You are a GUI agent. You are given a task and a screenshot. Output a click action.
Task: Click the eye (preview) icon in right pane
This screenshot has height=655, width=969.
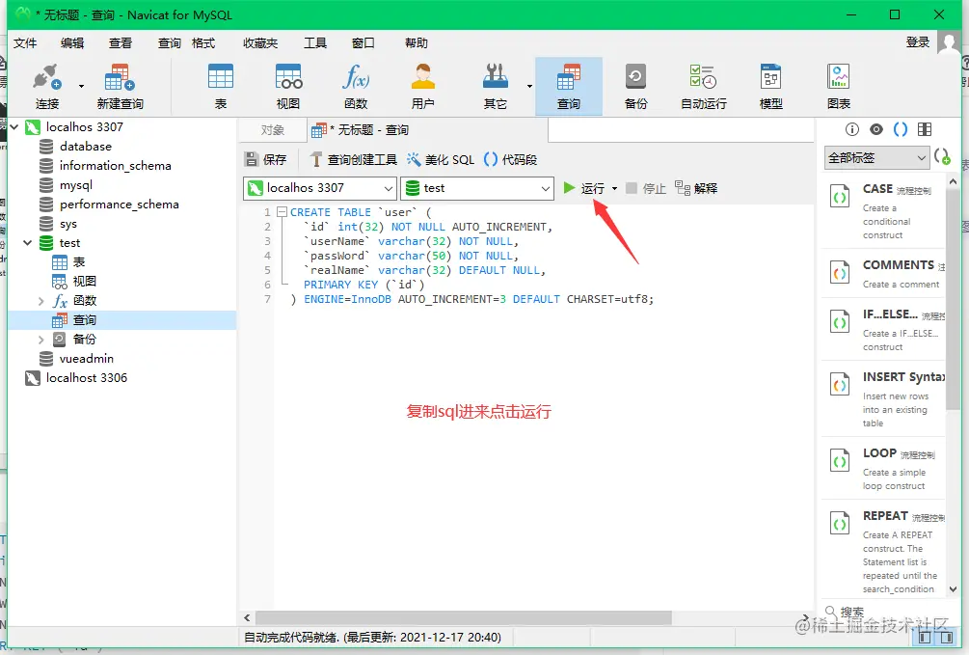click(876, 129)
